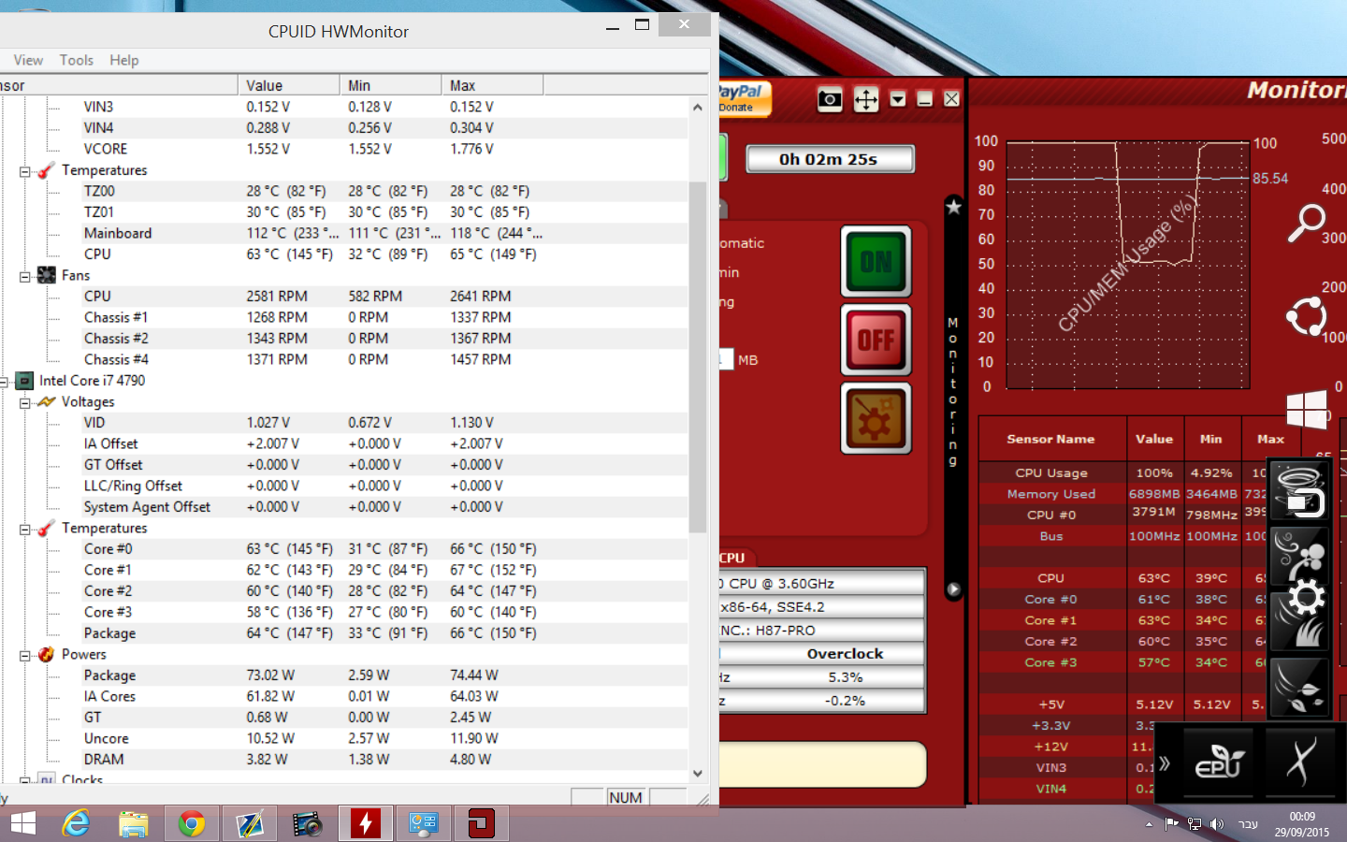Select the grass breeze fan mode icon
Image resolution: width=1347 pixels, height=842 pixels.
click(1298, 620)
